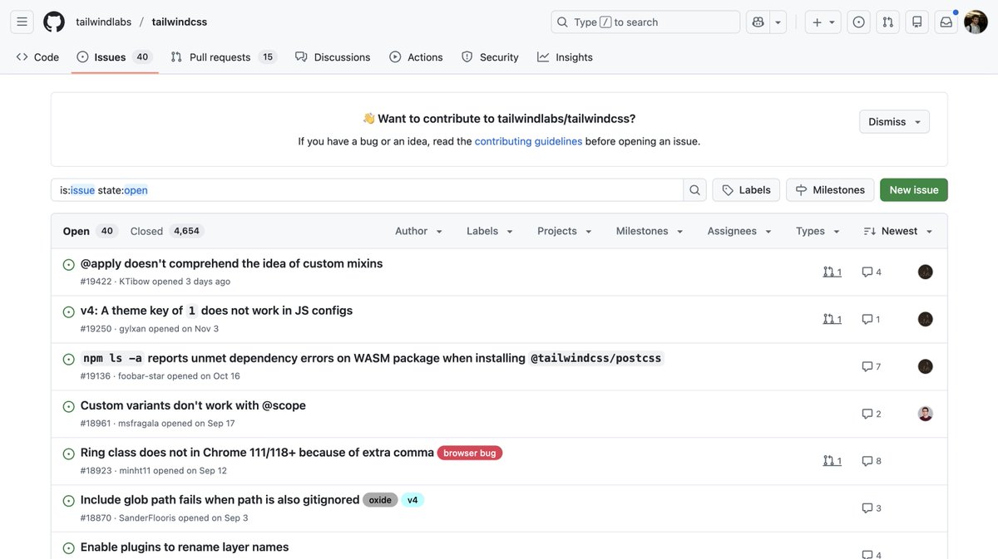Expand the Copilot dropdown arrow

pyautogui.click(x=778, y=22)
